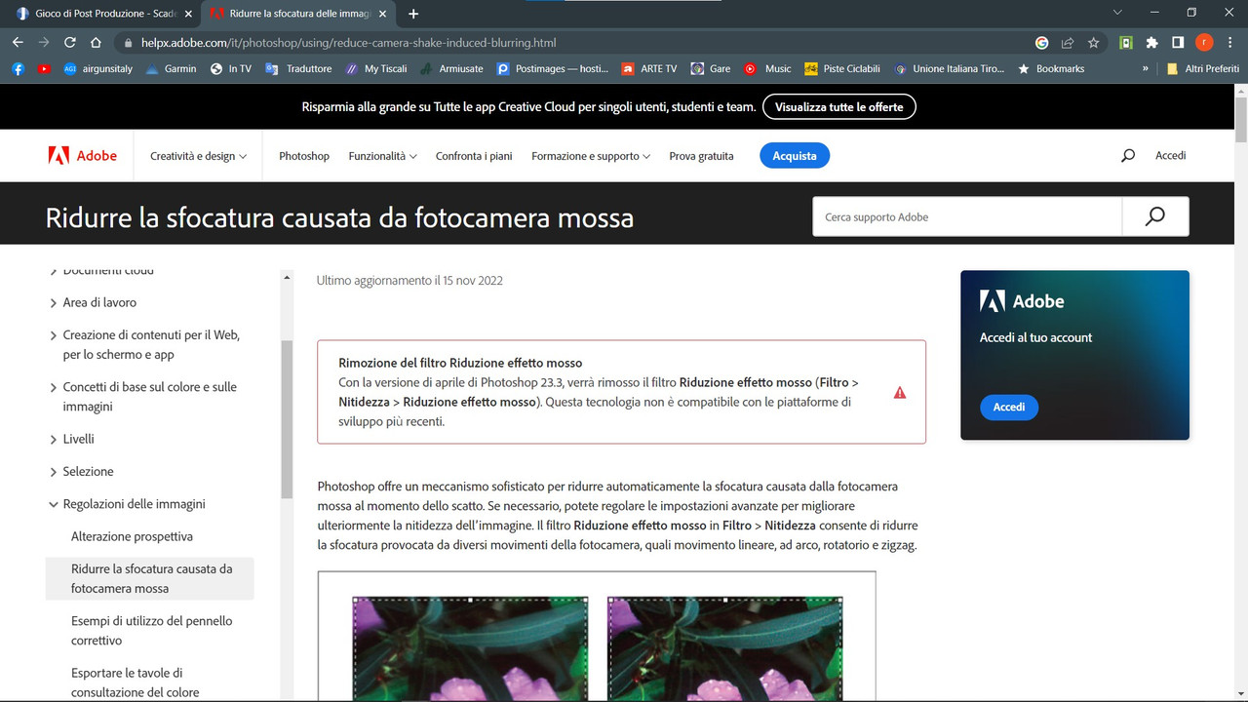Image resolution: width=1248 pixels, height=702 pixels.
Task: Show more bookmarks with the double chevron
Action: point(1145,69)
